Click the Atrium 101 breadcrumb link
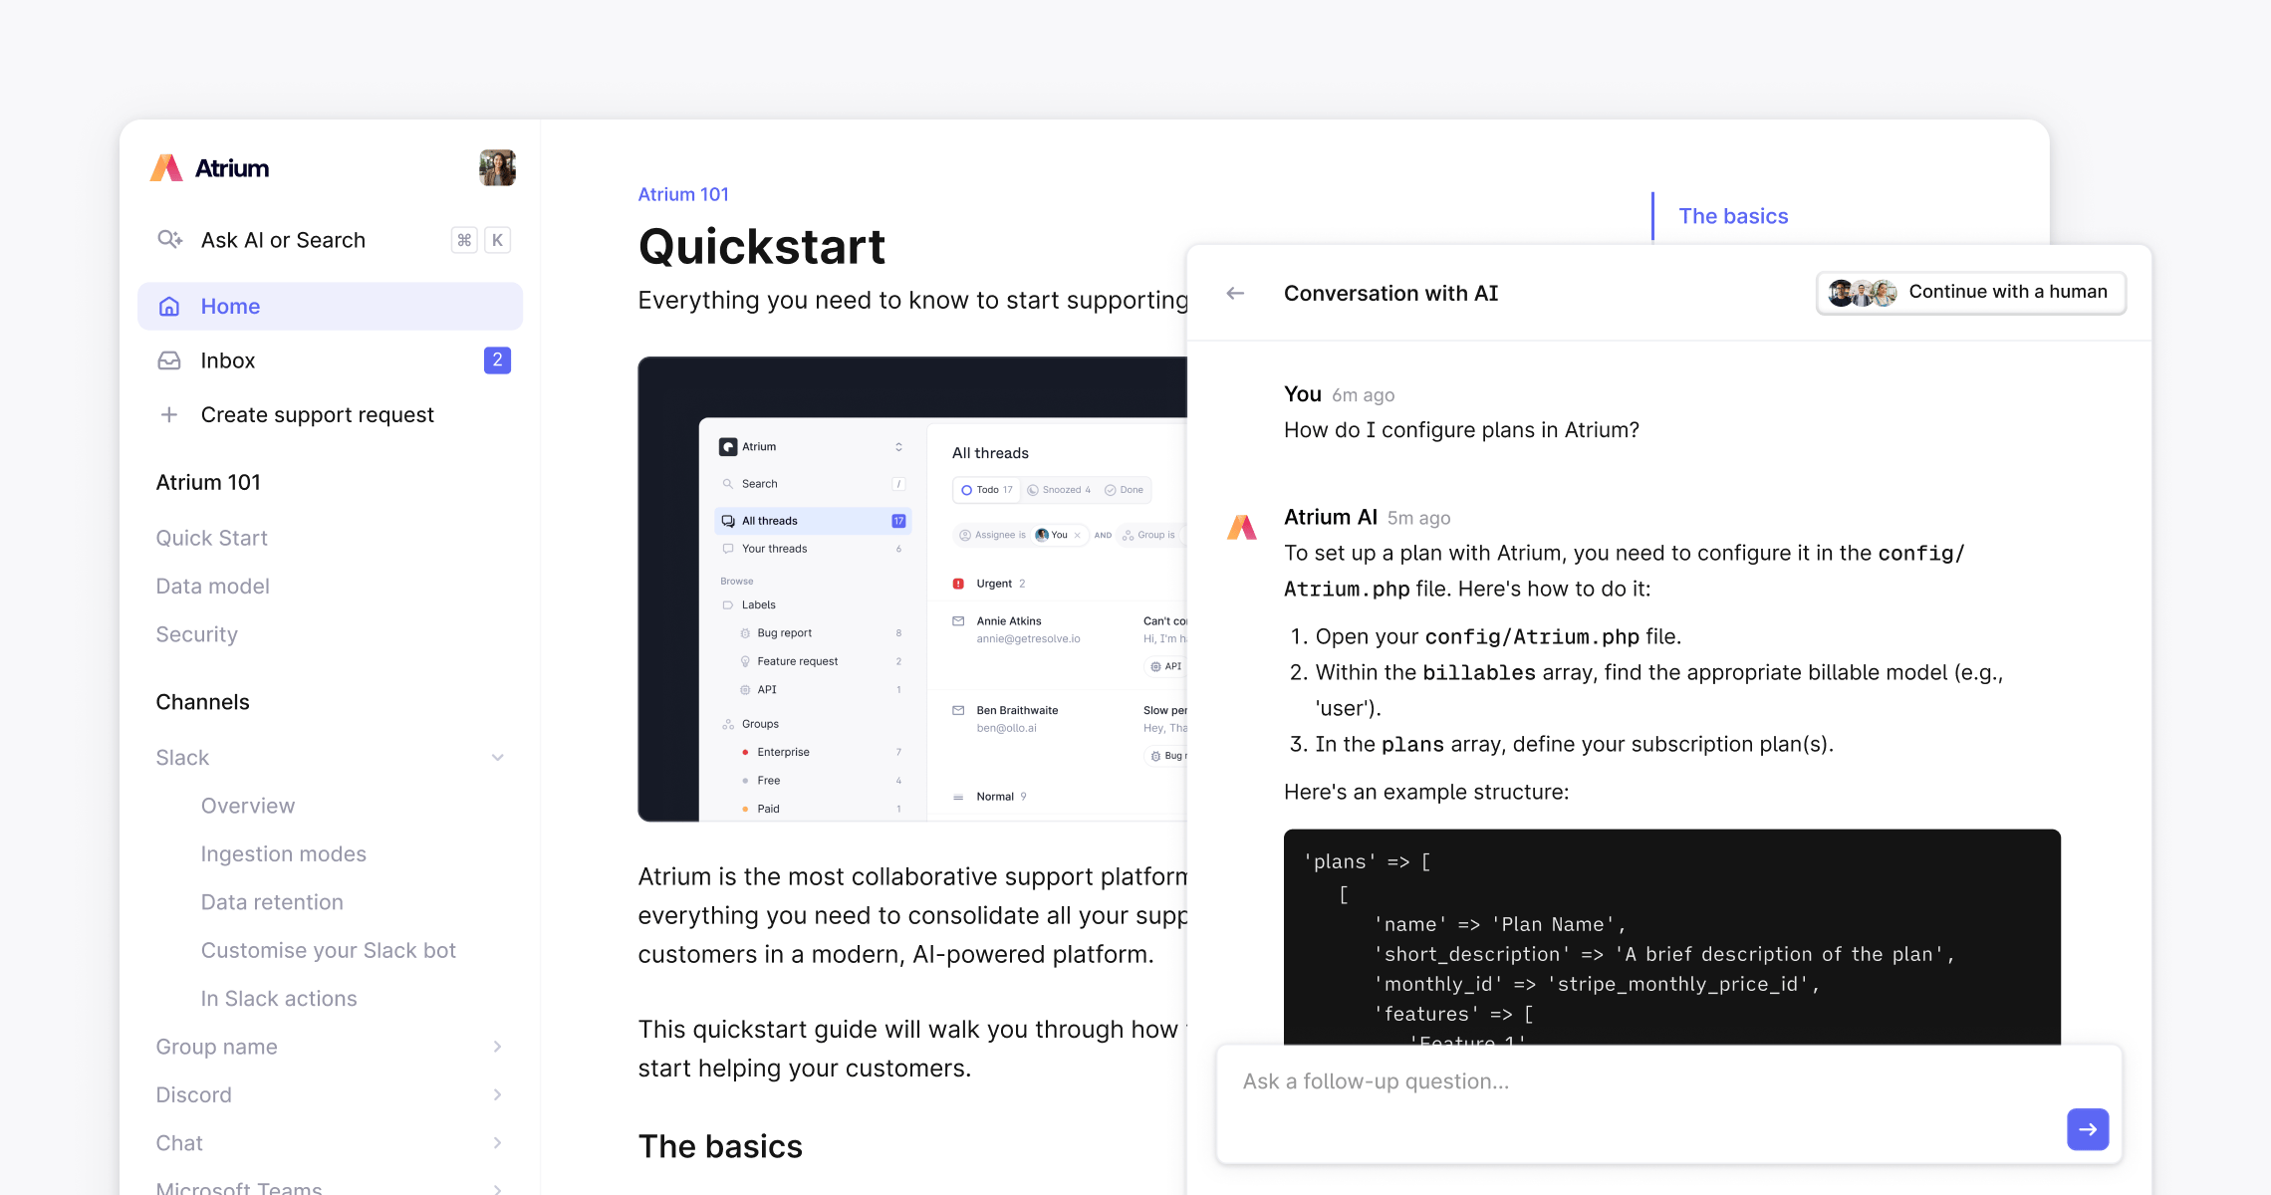Screen dimensions: 2271x1195 tap(683, 194)
